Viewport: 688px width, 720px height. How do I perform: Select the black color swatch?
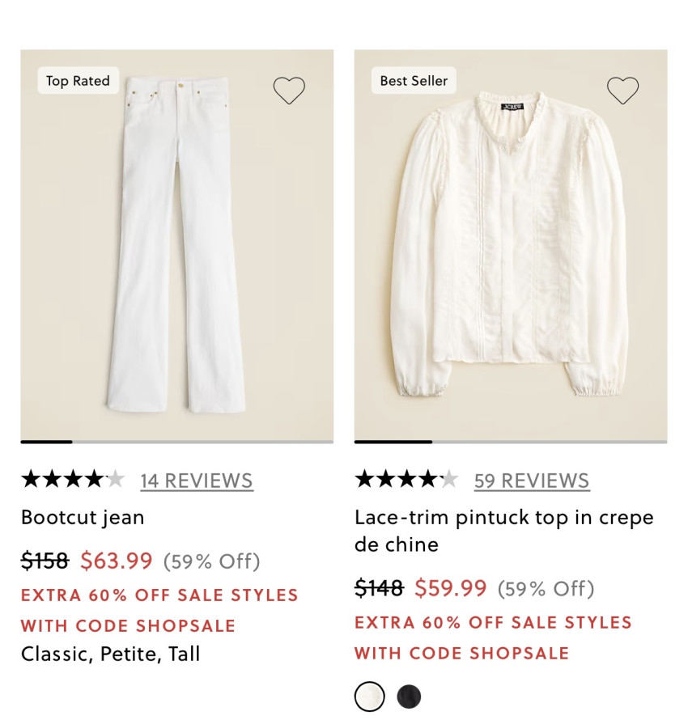(x=410, y=696)
